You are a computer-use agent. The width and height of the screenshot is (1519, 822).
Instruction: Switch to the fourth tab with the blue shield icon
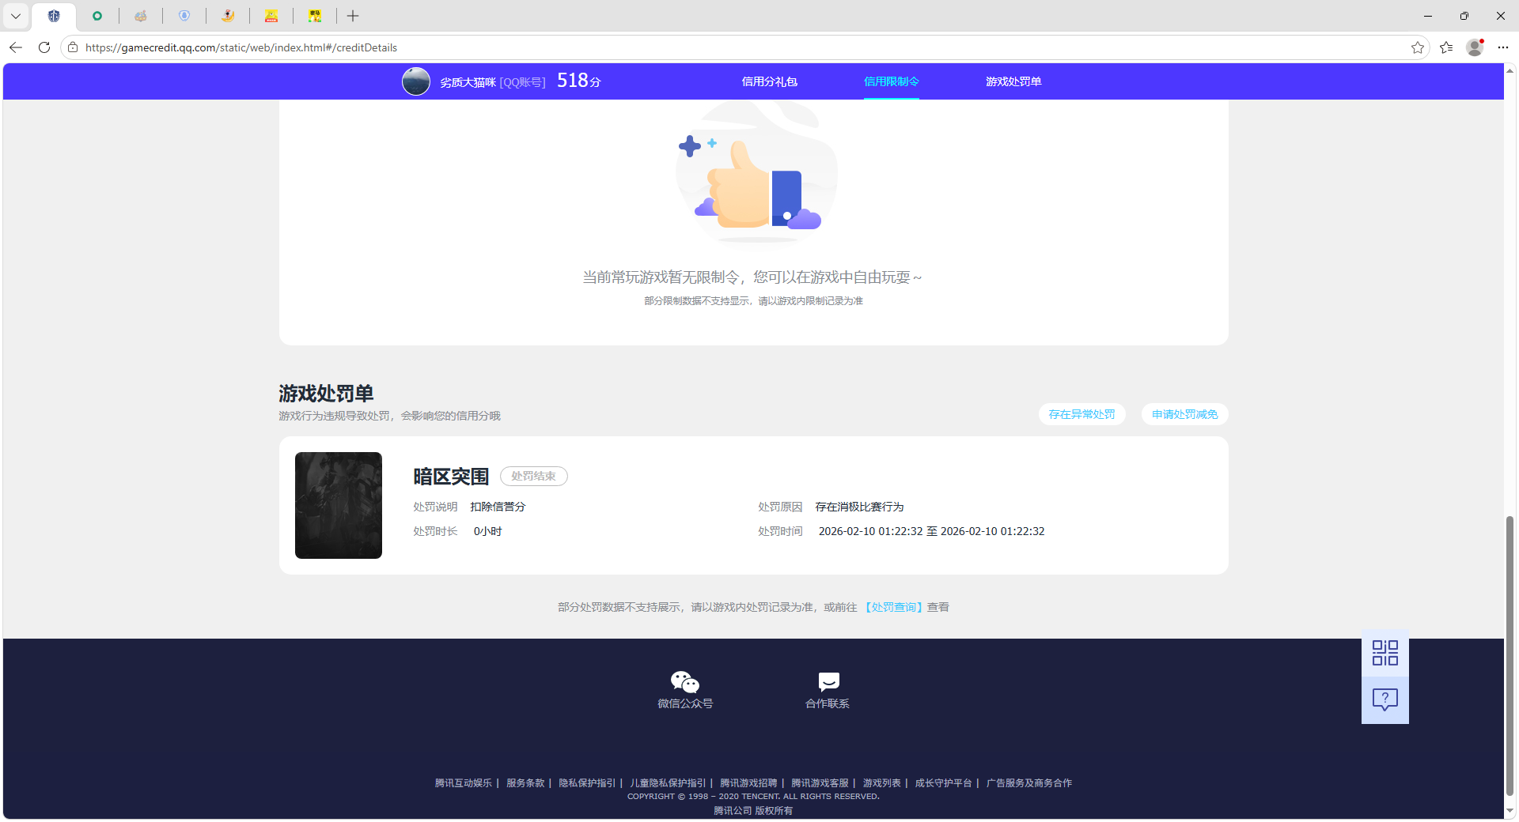[184, 16]
